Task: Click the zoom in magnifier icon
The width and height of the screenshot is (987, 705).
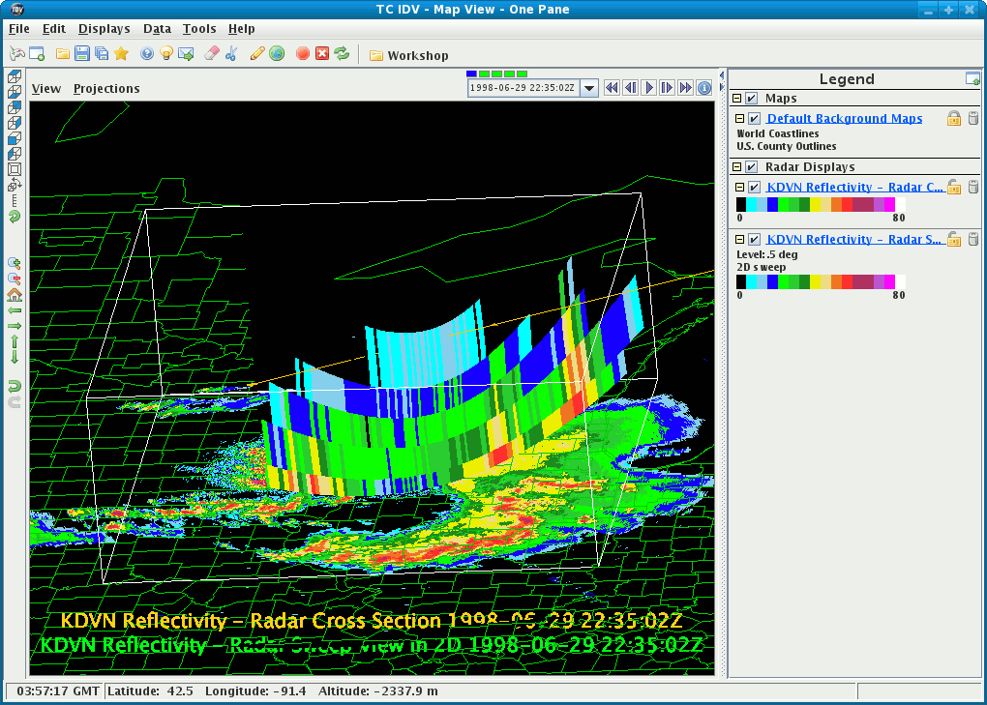Action: point(15,263)
